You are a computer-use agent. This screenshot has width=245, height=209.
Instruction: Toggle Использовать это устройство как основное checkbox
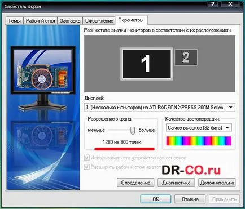point(86,158)
